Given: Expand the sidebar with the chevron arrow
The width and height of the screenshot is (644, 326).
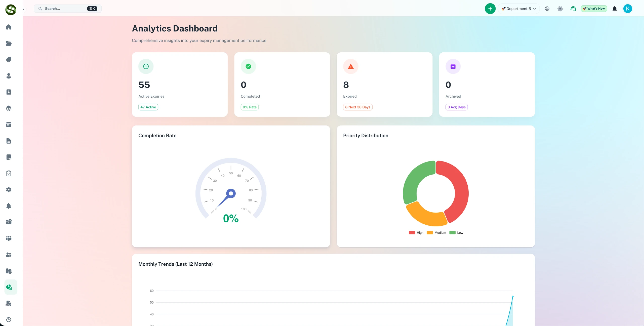Looking at the screenshot, I should pyautogui.click(x=23, y=9).
